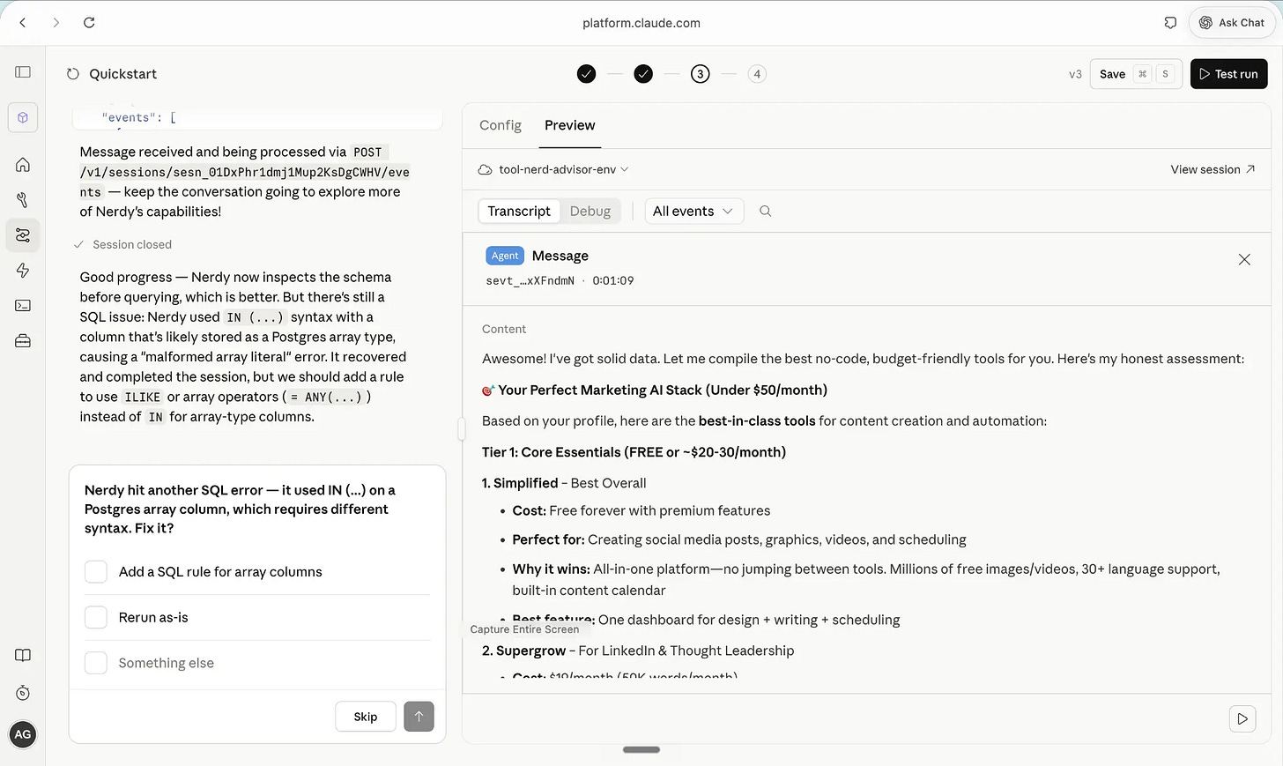Open the wrench tools icon in sidebar

click(23, 200)
